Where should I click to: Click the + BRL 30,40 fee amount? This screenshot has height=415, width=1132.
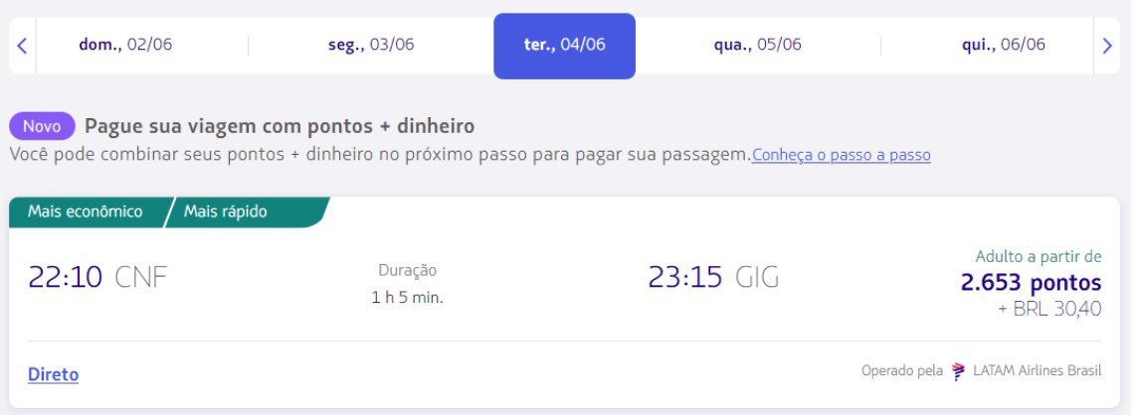tap(1050, 309)
